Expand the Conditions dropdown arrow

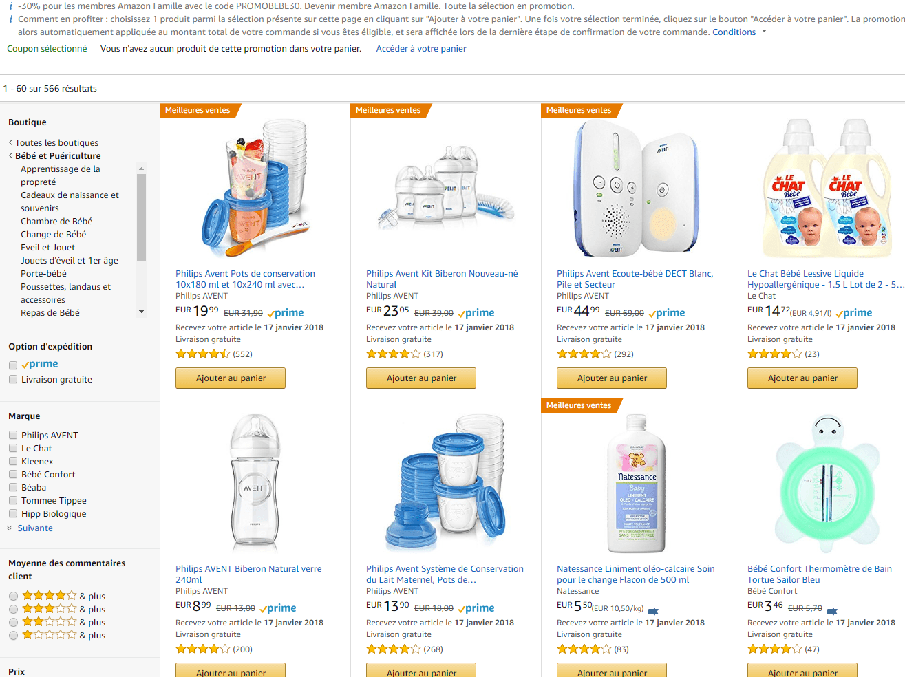coord(764,32)
